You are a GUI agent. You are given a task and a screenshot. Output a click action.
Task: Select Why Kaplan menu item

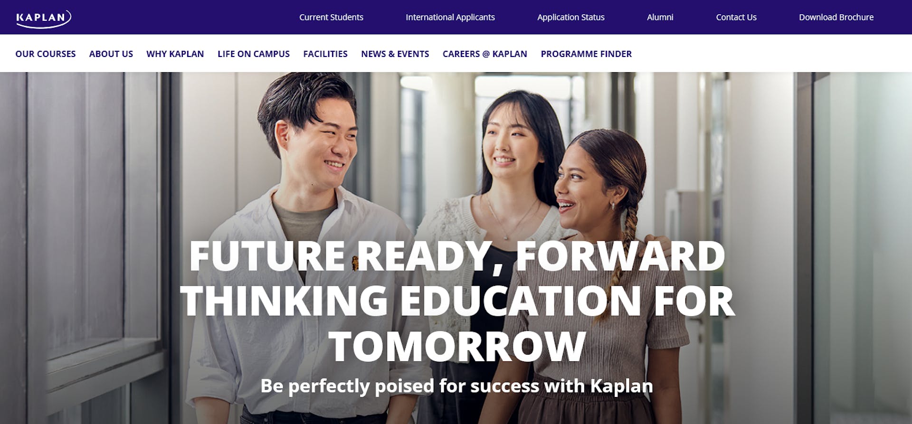(175, 54)
